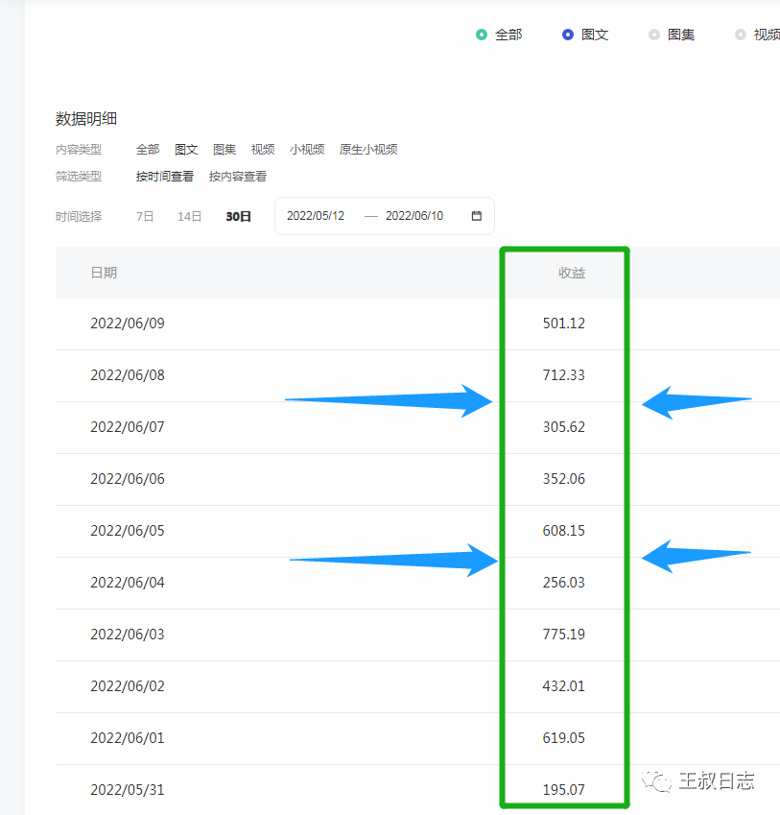This screenshot has width=780, height=815.
Task: Edit end date 2022/06/10 field
Action: [414, 216]
